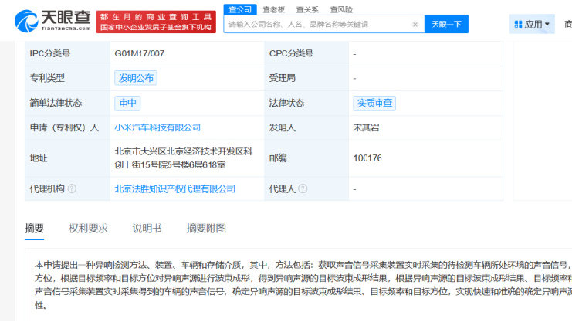Select postal code 100176
Screen dimensions: 572x322
tap(367, 158)
